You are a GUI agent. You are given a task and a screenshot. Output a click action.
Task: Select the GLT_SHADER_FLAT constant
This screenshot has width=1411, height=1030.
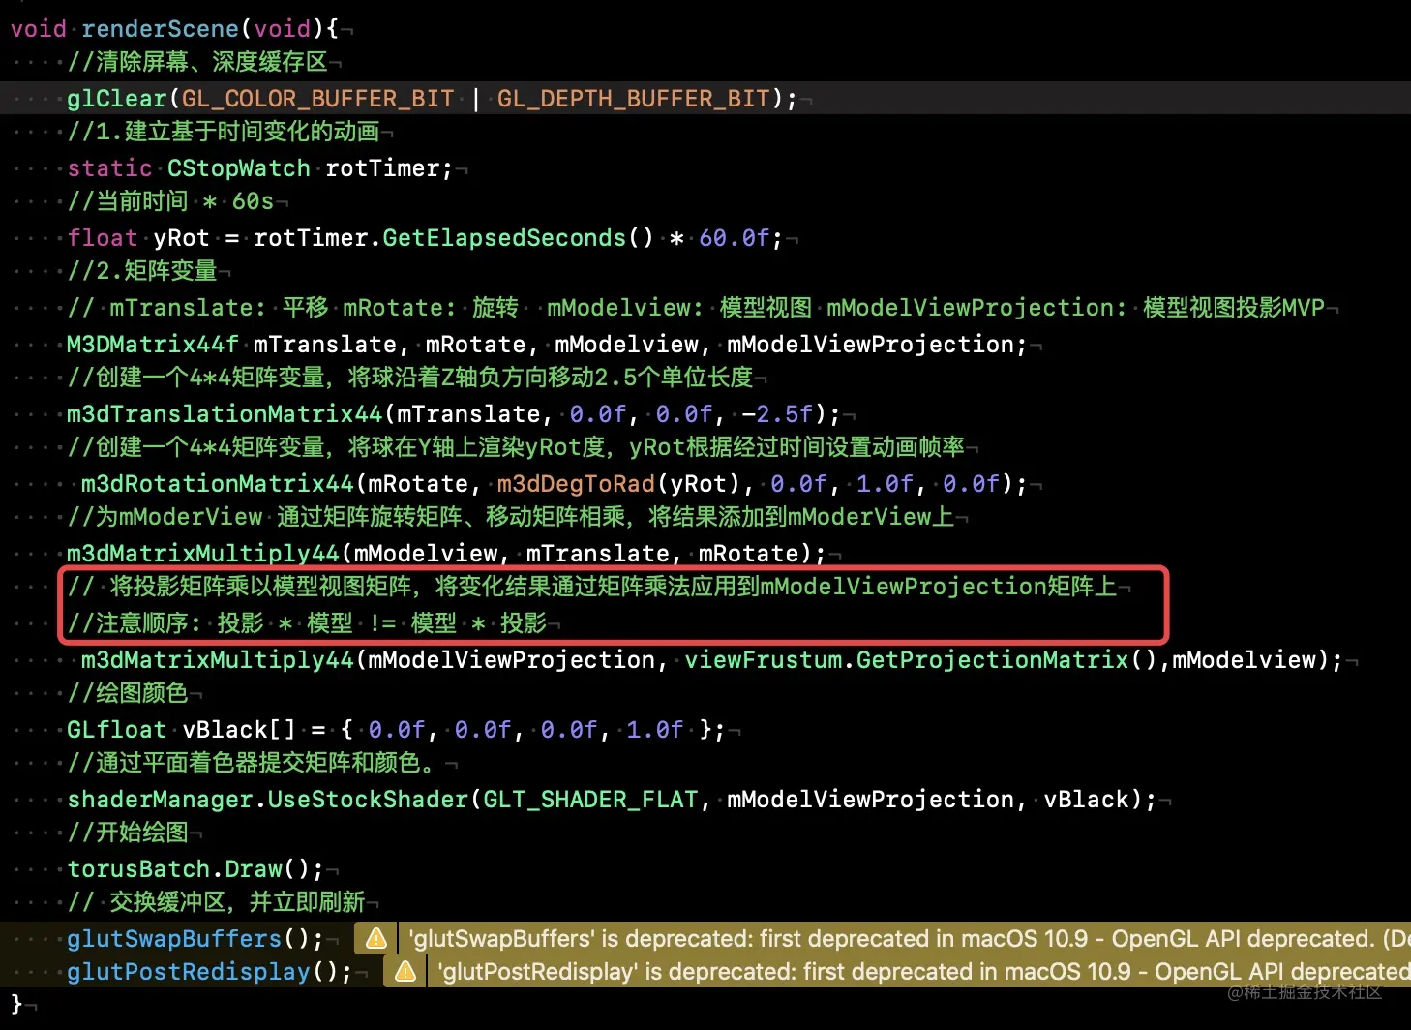click(590, 799)
